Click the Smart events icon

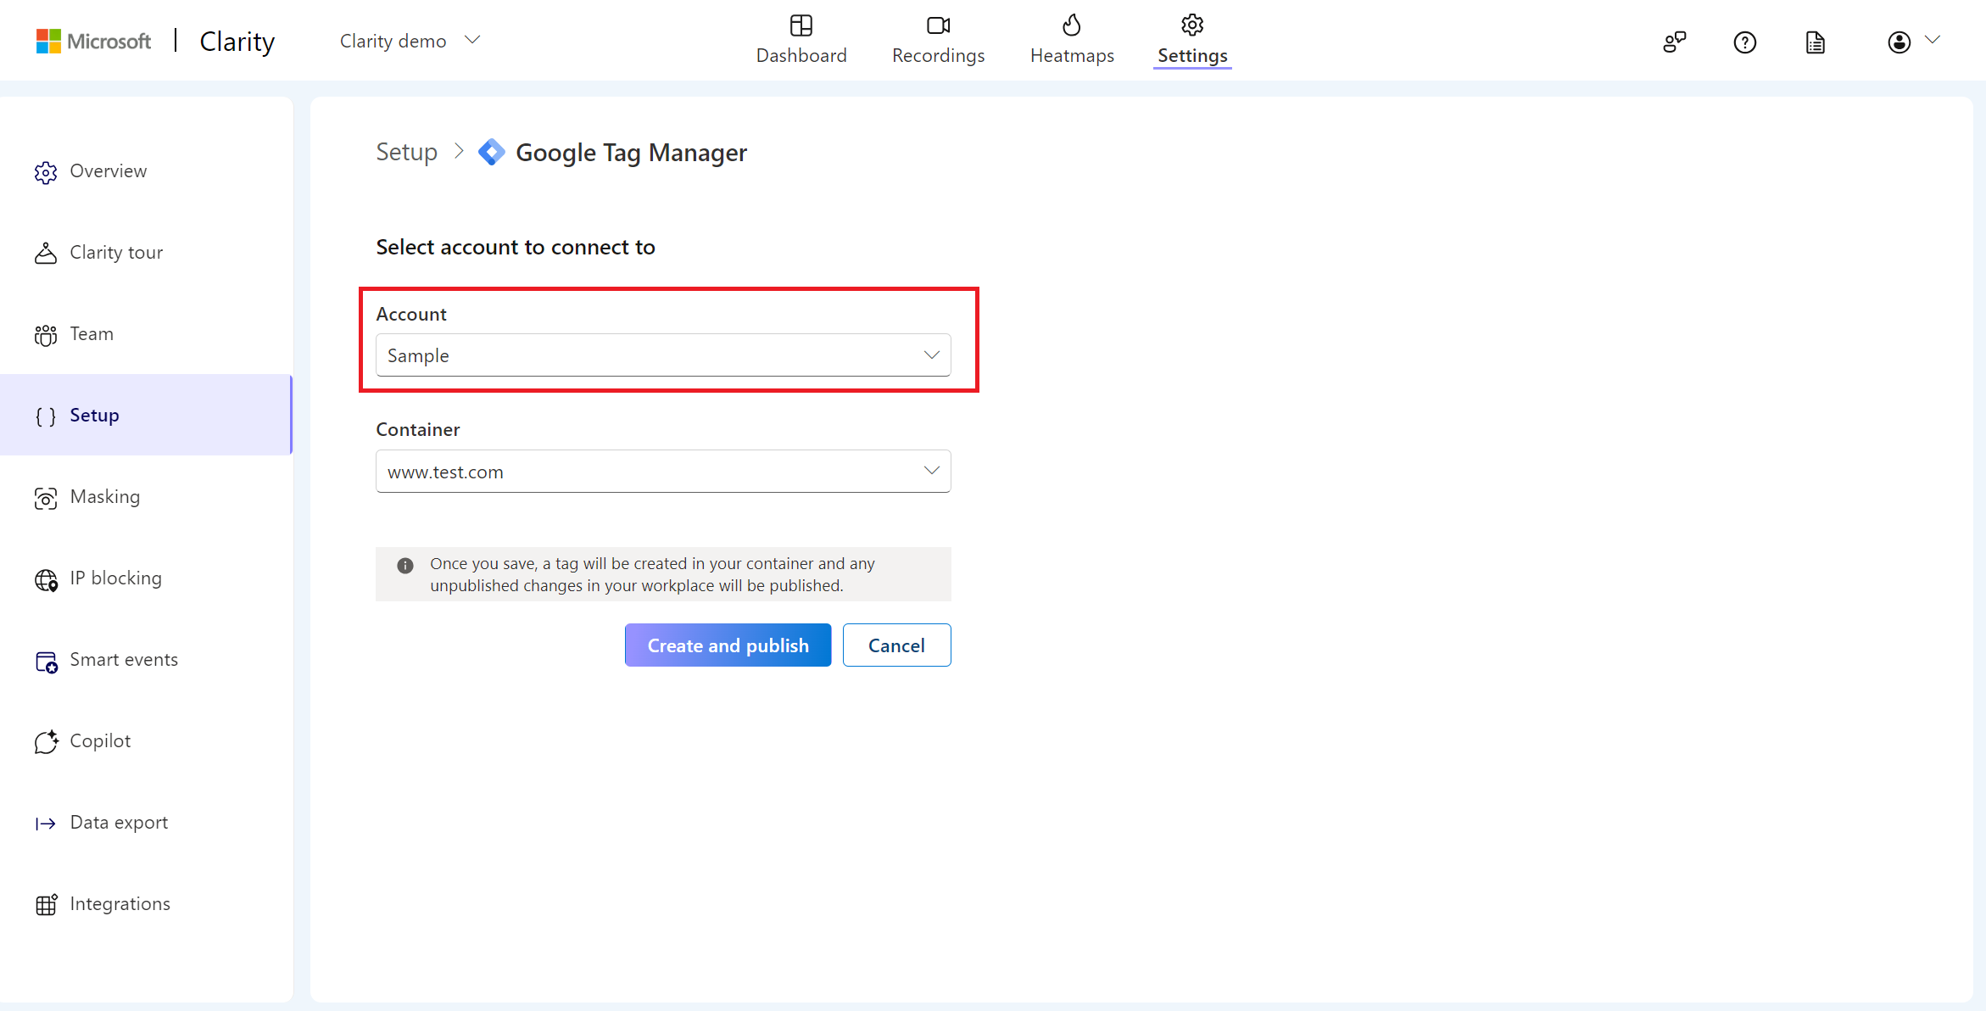46,661
